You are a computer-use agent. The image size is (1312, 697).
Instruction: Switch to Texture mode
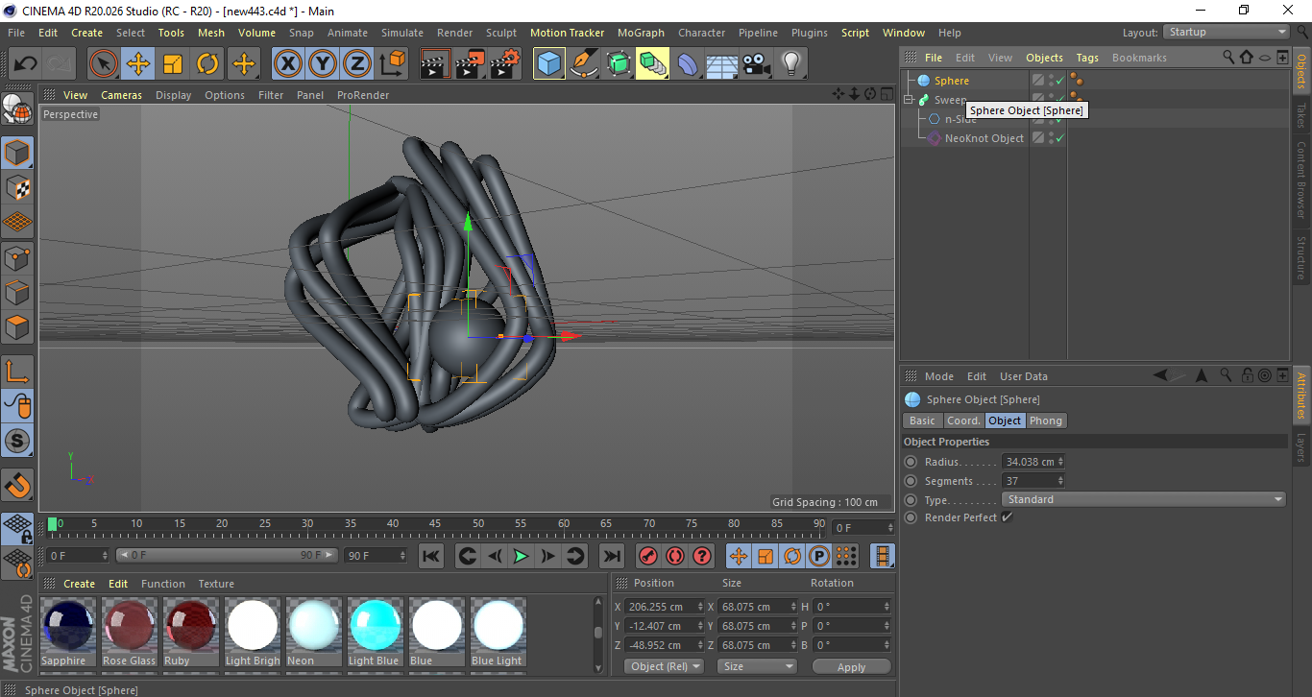(17, 187)
